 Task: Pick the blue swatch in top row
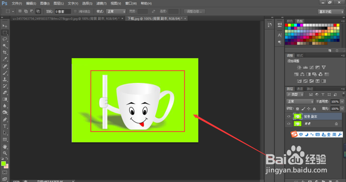pyautogui.click(x=298, y=25)
